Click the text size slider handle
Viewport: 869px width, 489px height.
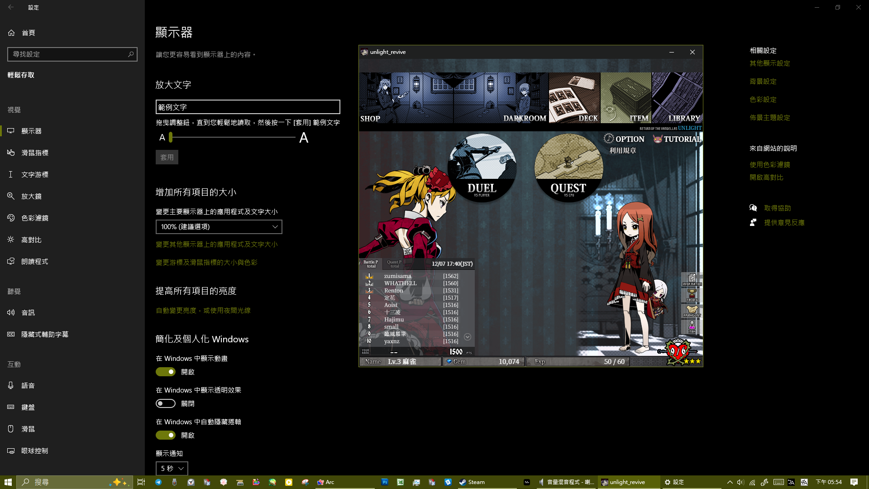[x=171, y=137]
